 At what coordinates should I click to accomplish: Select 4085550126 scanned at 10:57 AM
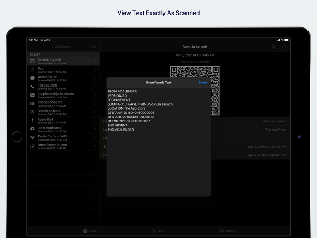point(63,78)
